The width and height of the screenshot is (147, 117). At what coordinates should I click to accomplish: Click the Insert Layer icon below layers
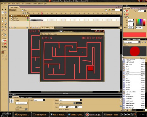10,27
